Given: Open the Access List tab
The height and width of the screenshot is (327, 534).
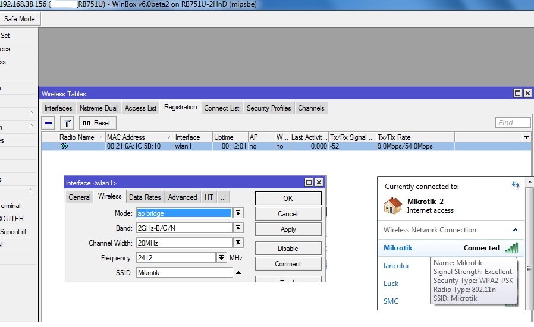Looking at the screenshot, I should pos(140,108).
